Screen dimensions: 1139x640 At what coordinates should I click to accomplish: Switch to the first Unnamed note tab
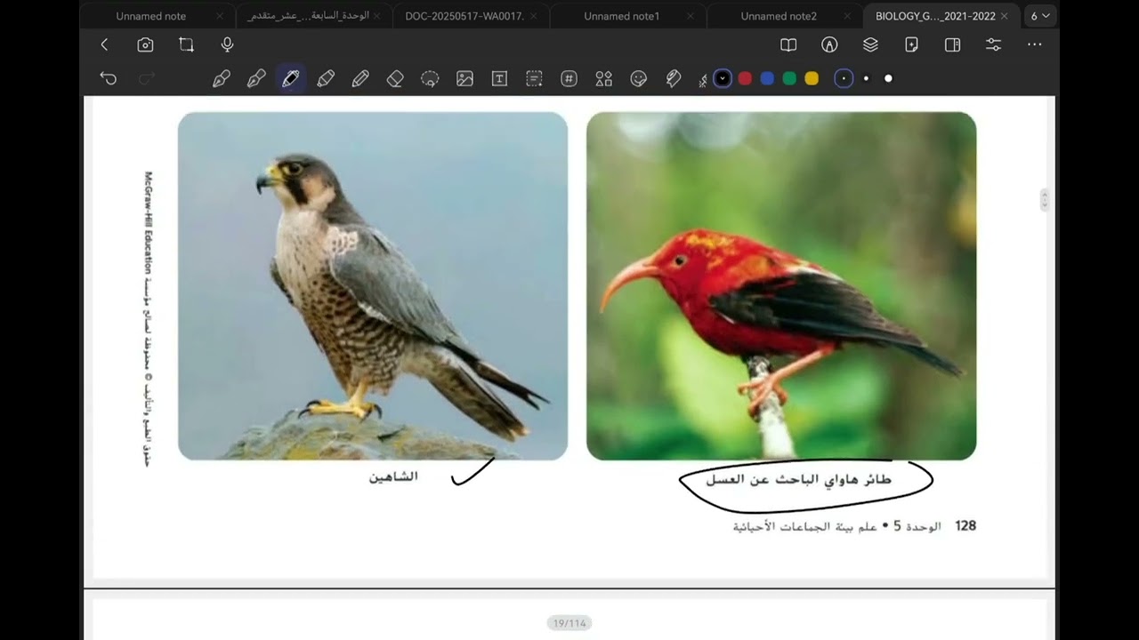click(151, 16)
